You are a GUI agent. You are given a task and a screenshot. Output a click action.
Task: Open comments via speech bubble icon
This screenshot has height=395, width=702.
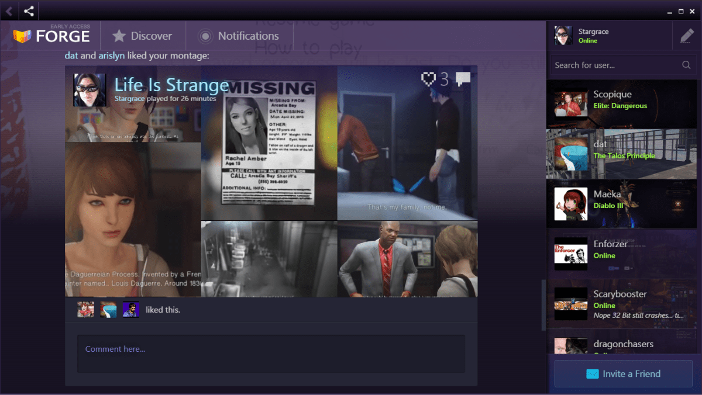(x=463, y=79)
